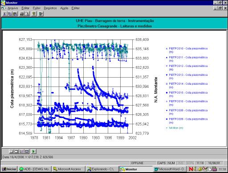228x173 pixels.
Task: Open the Exibir menu
Action: click(37, 8)
